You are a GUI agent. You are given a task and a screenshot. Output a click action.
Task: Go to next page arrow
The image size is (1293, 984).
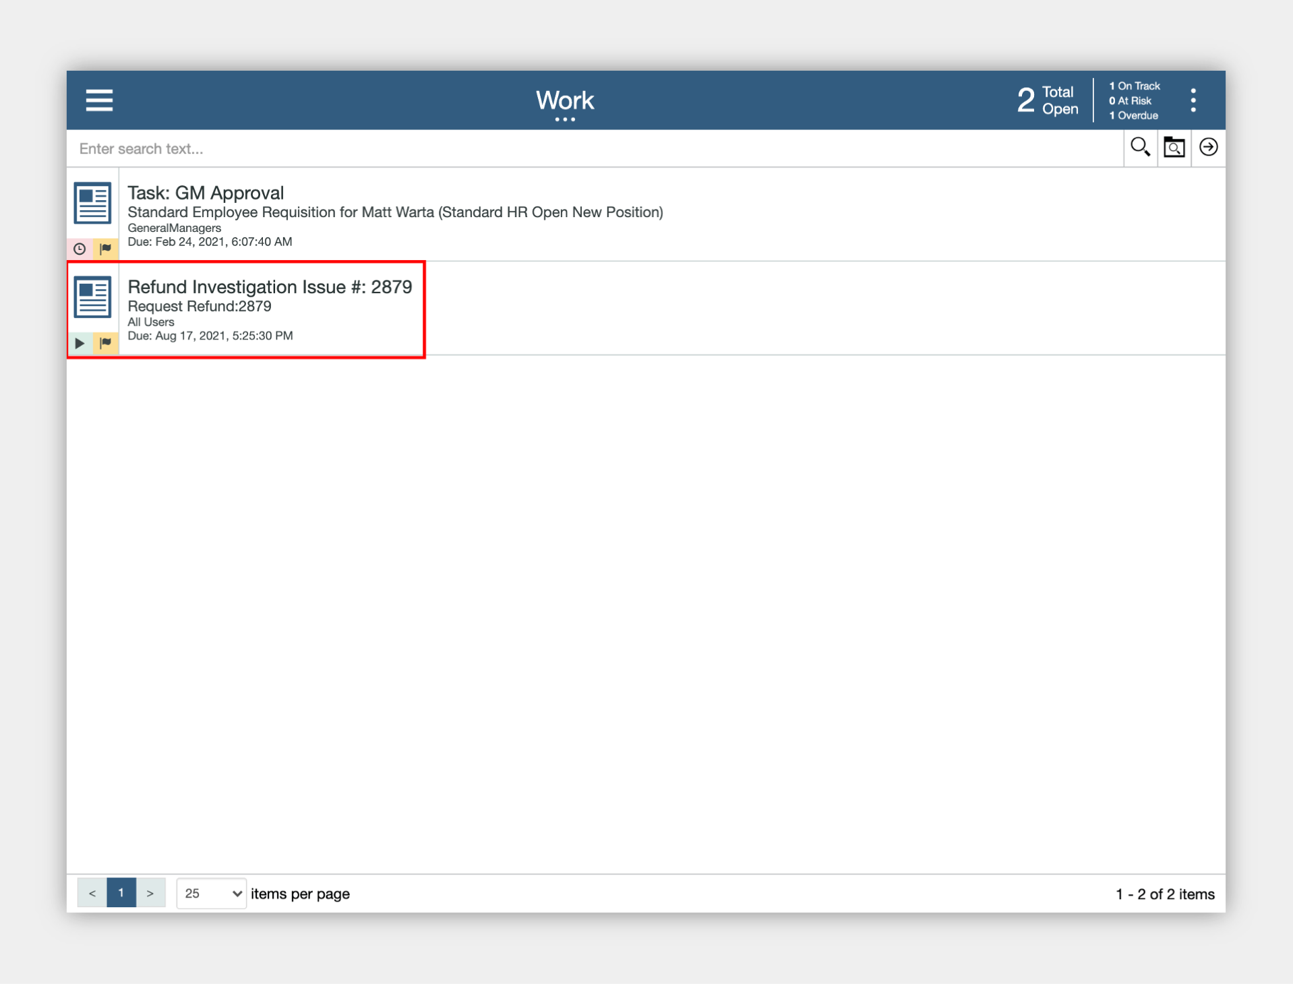[150, 893]
